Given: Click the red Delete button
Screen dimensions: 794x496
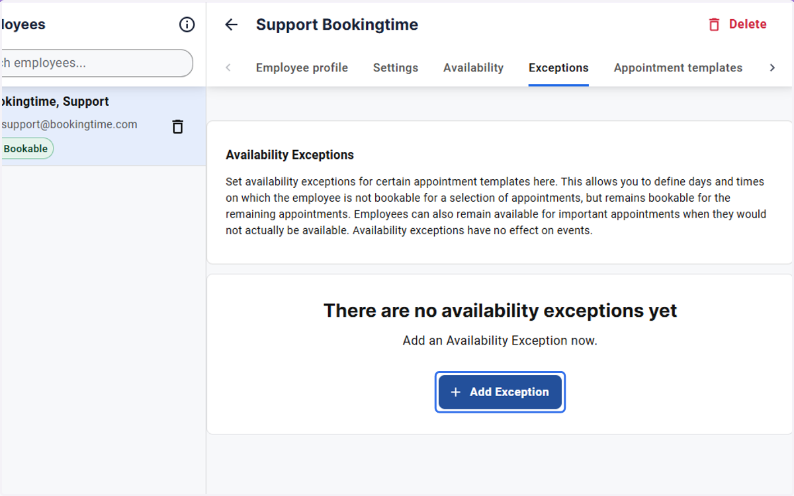Looking at the screenshot, I should click(x=737, y=24).
